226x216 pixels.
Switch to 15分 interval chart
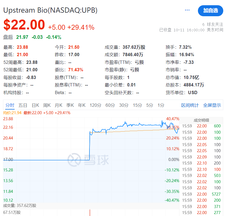click(x=137, y=105)
